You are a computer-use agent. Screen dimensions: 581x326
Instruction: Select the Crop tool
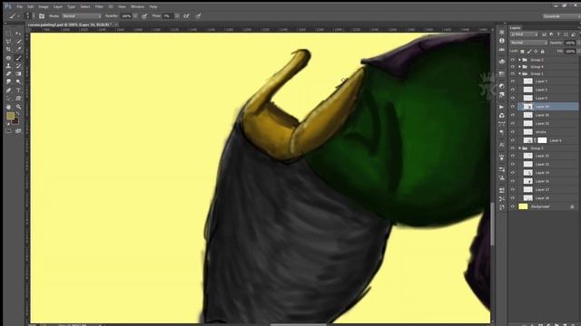tap(8, 50)
